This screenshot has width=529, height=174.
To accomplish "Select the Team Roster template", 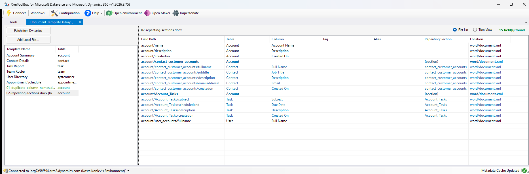I will click(42, 72).
